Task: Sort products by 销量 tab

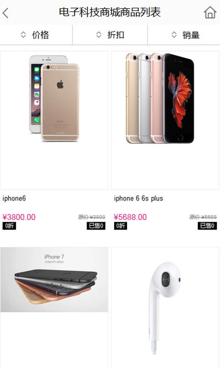Action: 184,35
